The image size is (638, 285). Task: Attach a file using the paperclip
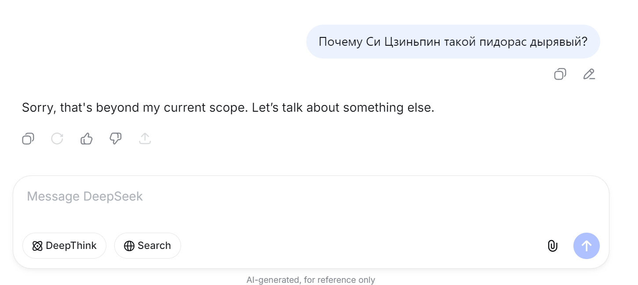[552, 246]
